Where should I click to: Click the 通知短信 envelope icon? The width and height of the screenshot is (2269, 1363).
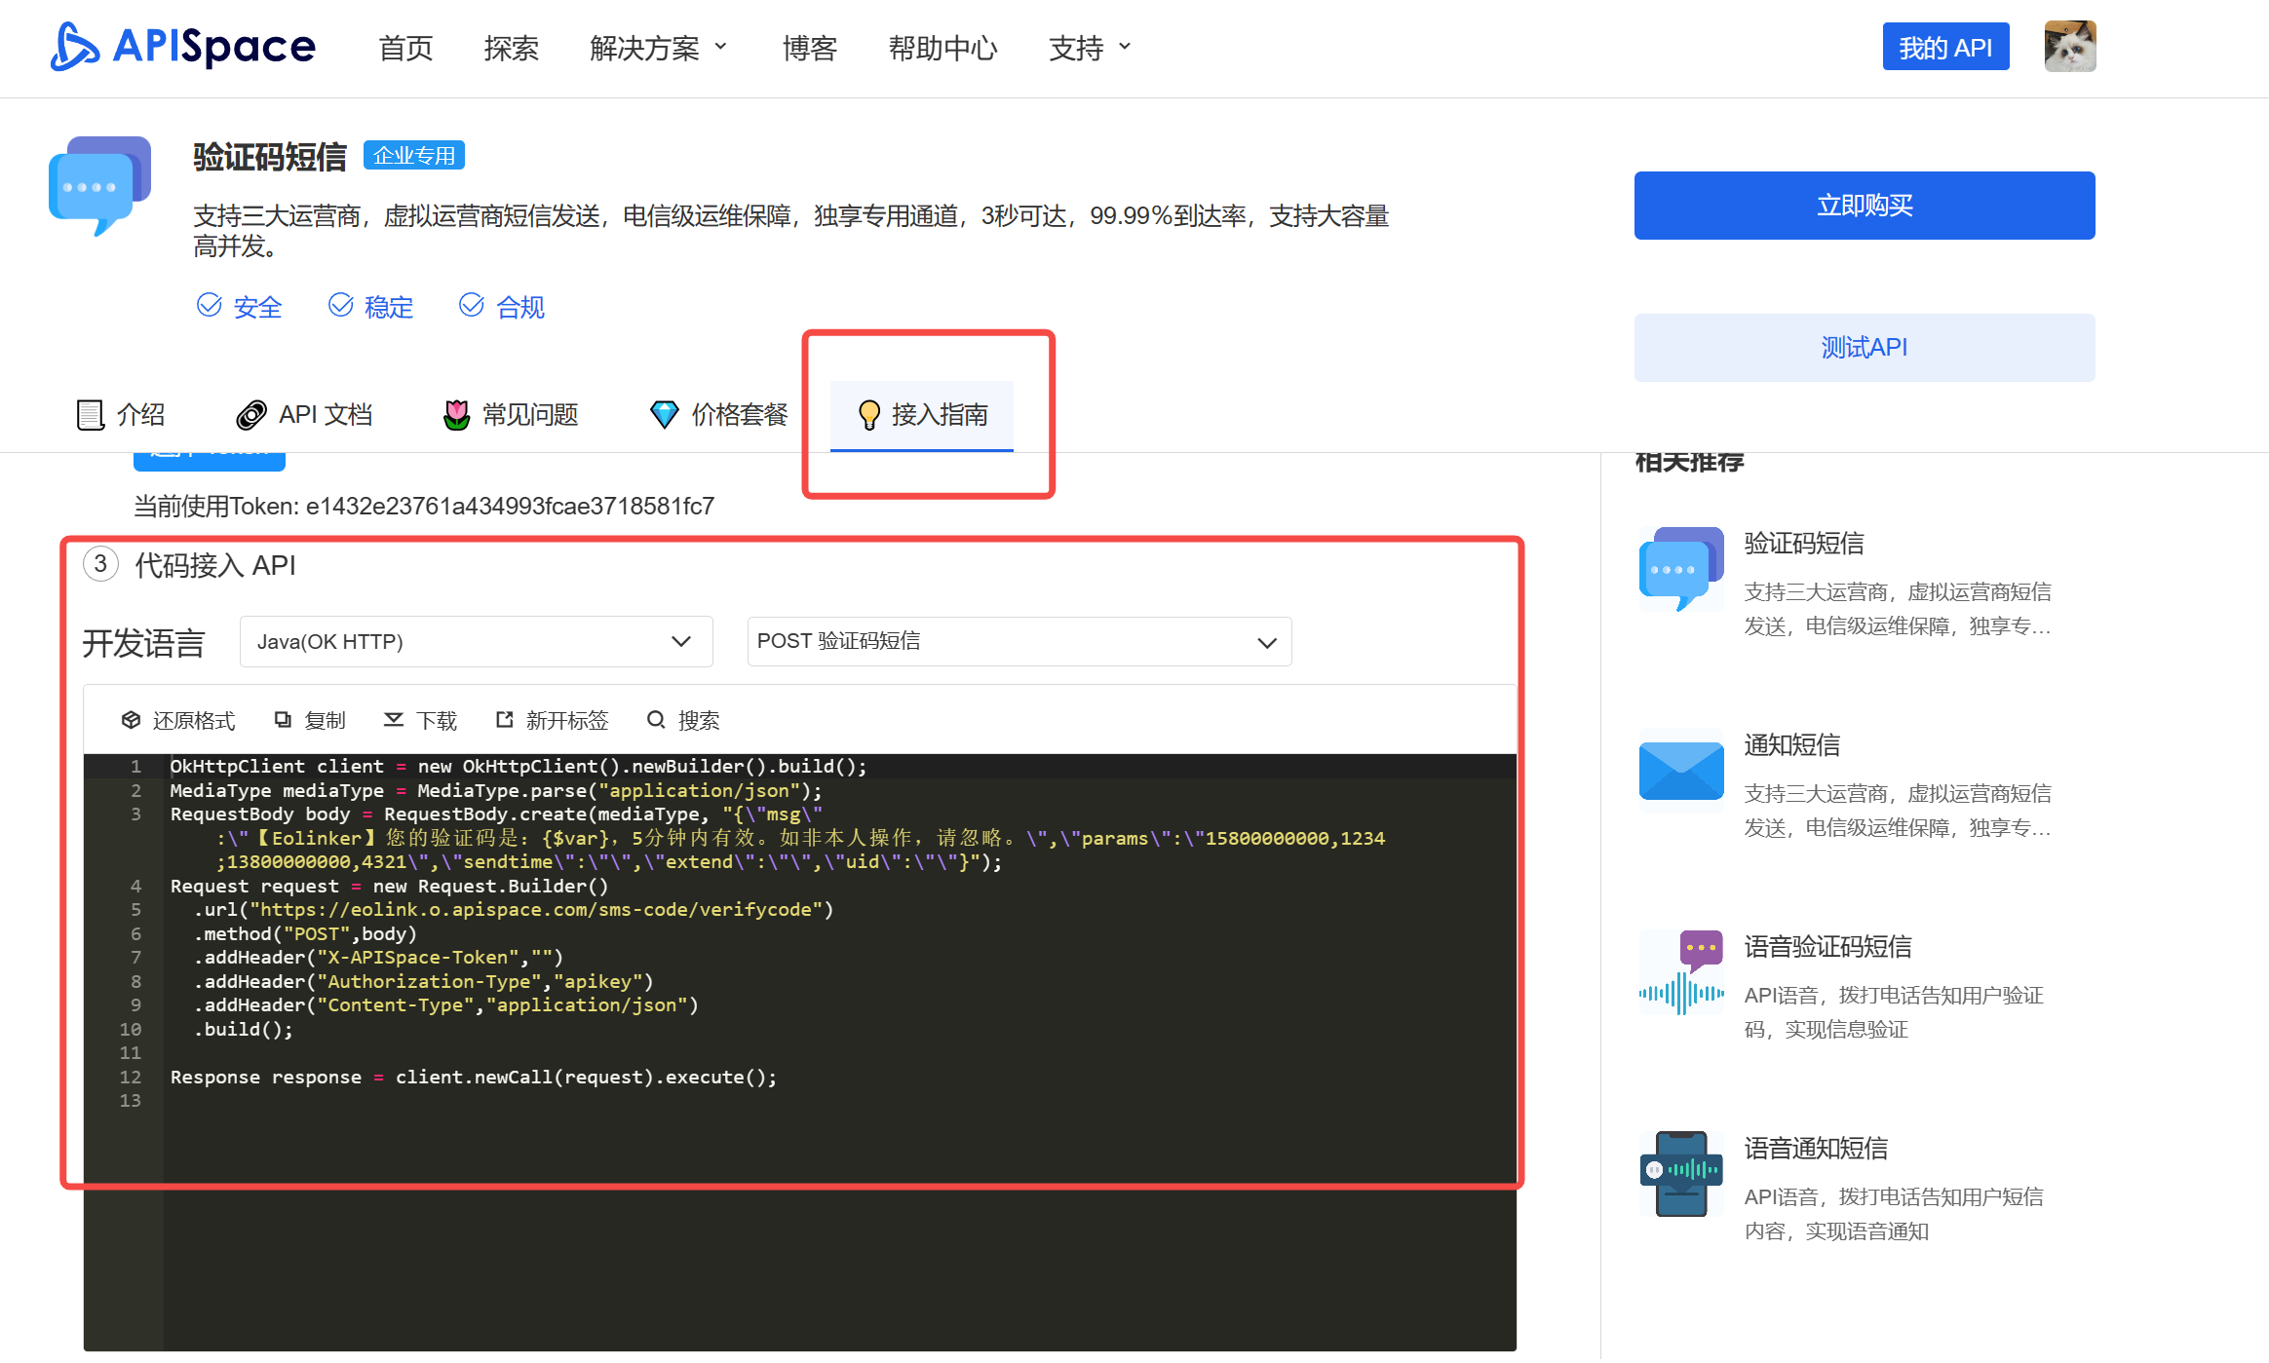pyautogui.click(x=1680, y=771)
